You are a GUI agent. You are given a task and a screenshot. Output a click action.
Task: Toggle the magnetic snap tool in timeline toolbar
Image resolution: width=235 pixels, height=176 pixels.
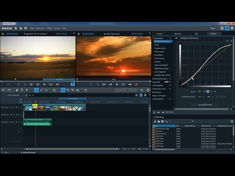[x=36, y=90]
